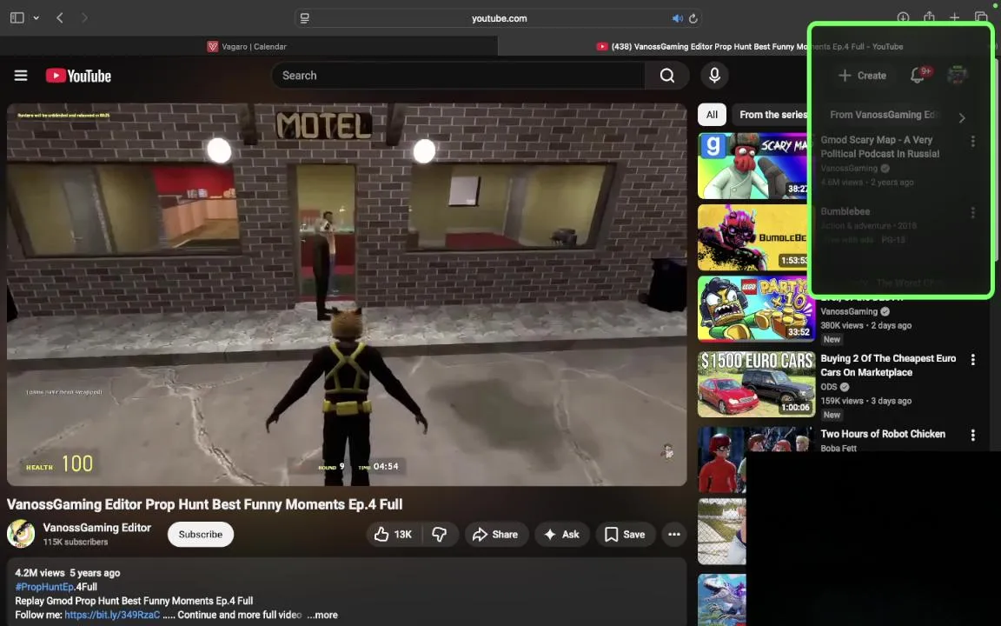1001x626 pixels.
Task: Switch to the Vagaro | Calendar tab
Action: (248, 47)
